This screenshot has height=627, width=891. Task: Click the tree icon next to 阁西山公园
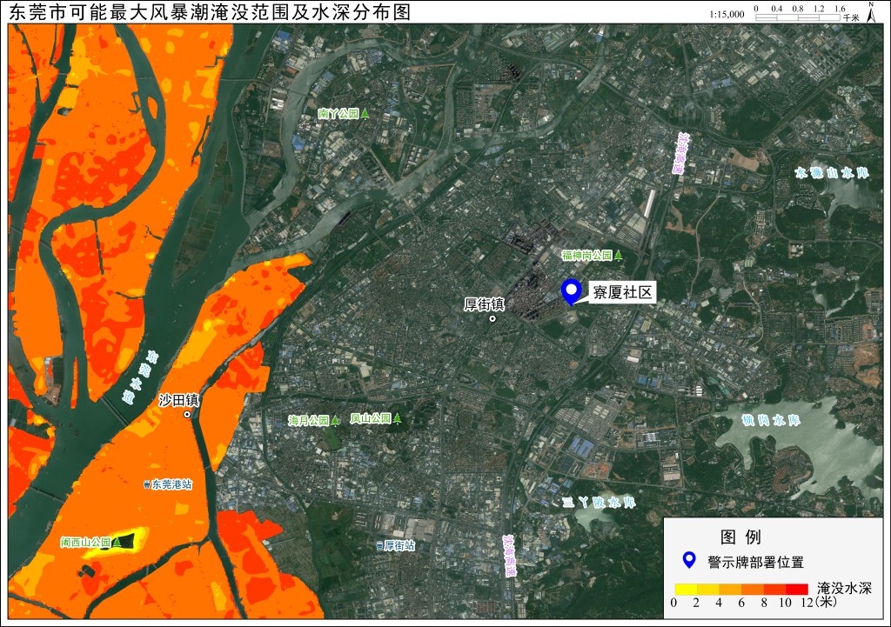117,543
